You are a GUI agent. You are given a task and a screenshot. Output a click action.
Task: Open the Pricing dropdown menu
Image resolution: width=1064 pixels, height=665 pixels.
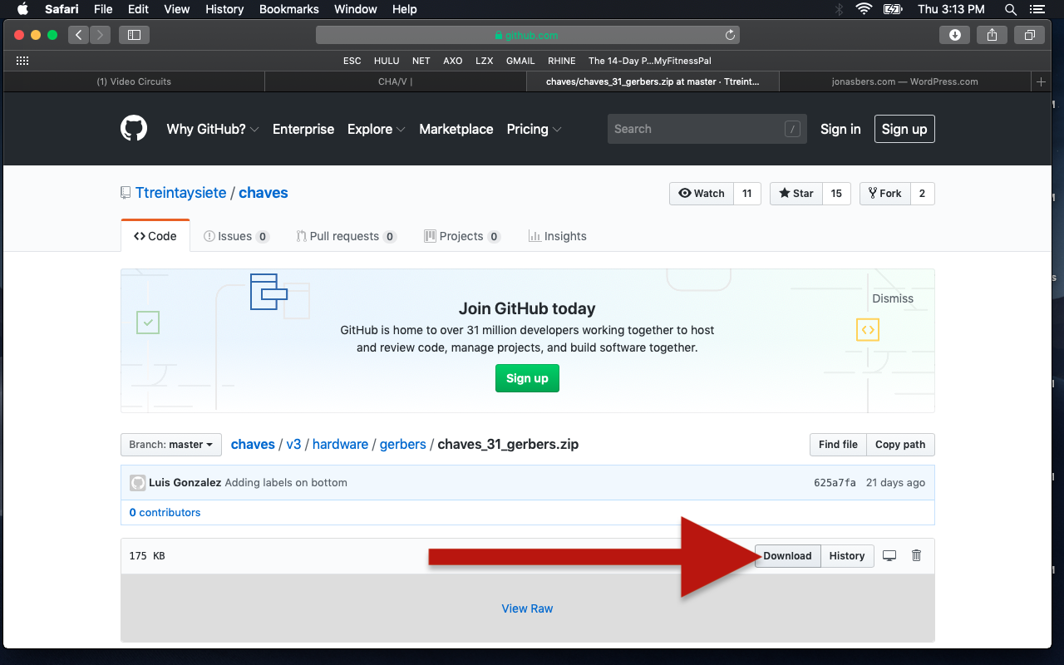(534, 129)
